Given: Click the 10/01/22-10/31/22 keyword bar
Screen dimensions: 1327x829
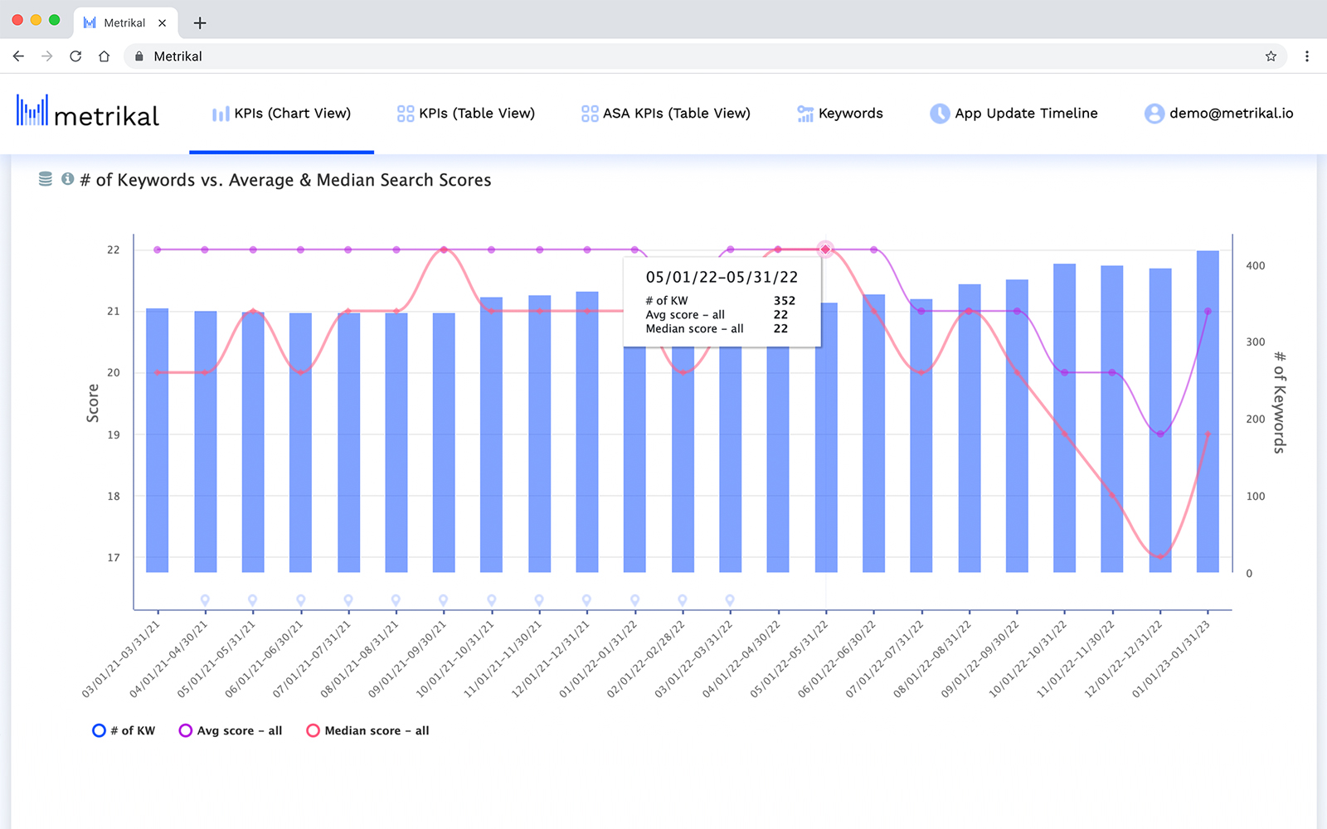Looking at the screenshot, I should 1065,418.
